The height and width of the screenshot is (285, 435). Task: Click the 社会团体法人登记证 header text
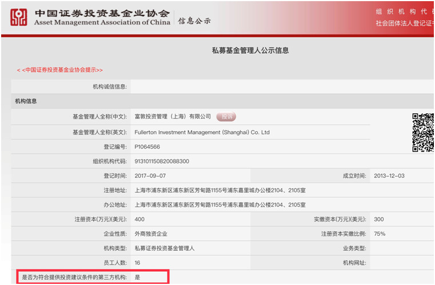point(405,23)
